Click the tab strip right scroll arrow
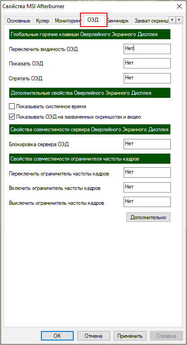The image size is (187, 345). pos(179,20)
